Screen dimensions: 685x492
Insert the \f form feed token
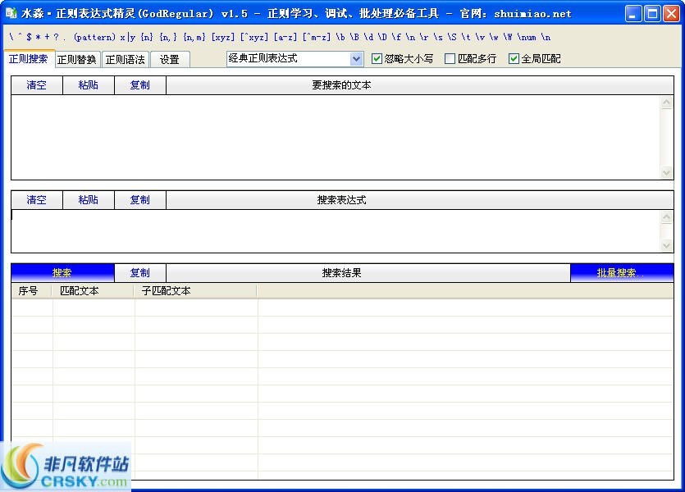click(x=396, y=37)
